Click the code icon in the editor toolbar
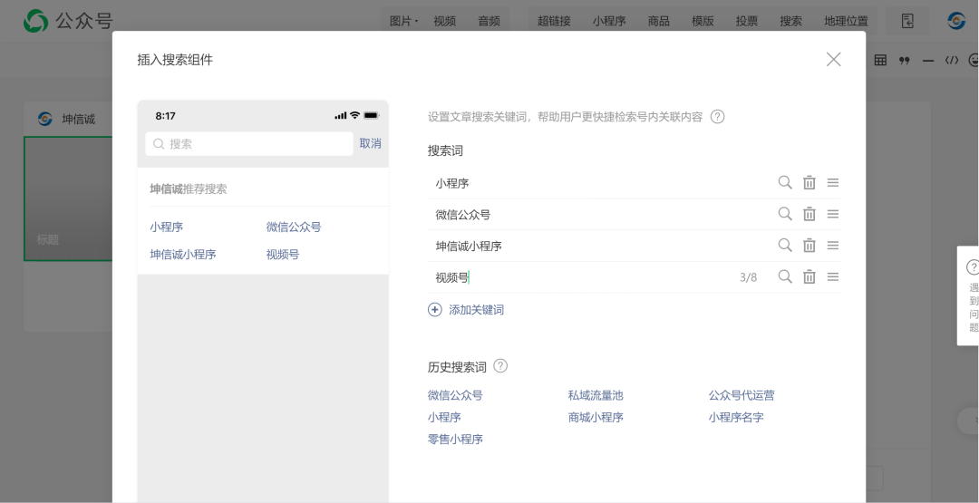 coord(952,60)
